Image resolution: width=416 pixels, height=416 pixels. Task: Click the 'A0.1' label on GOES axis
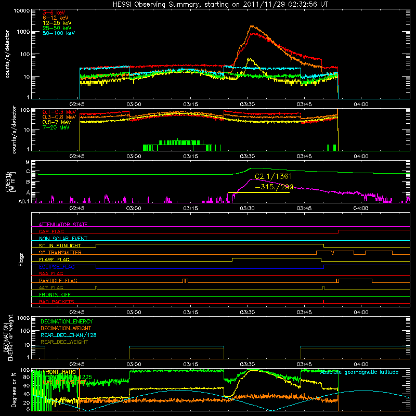click(x=24, y=201)
